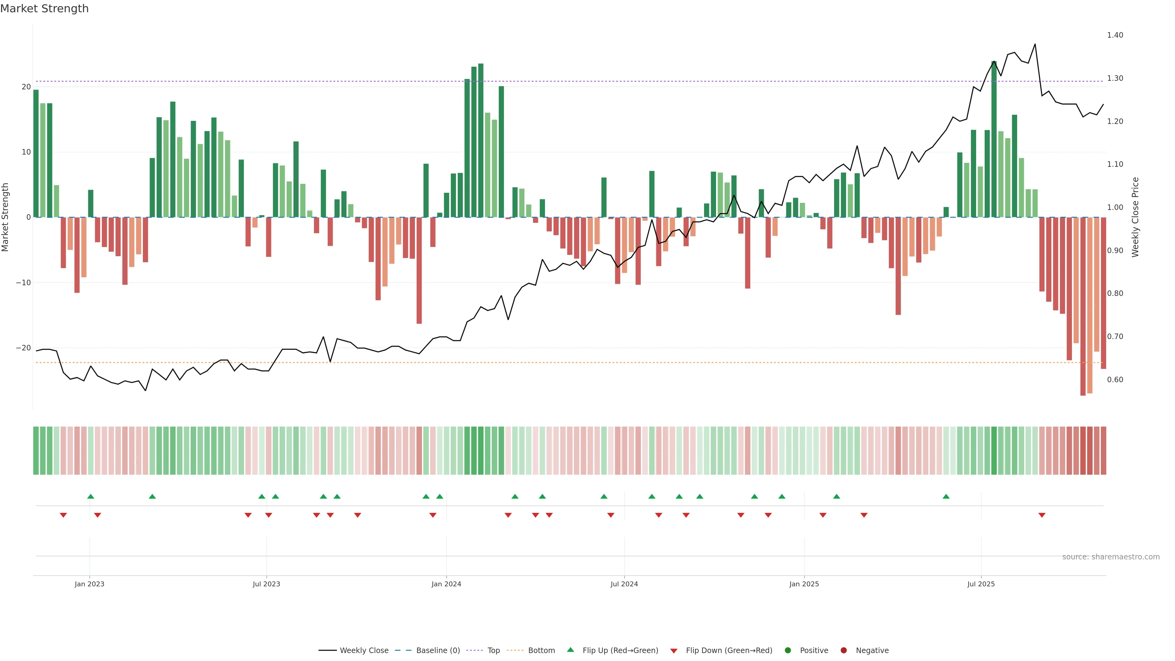Click the Jan 2024 x-axis label
This screenshot has height=661, width=1175.
coord(446,584)
